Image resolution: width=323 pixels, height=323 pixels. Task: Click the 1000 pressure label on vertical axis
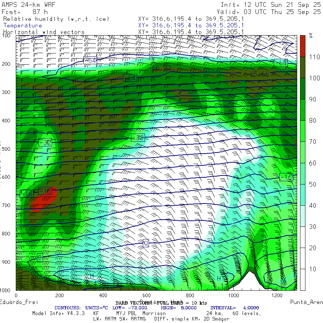5,290
